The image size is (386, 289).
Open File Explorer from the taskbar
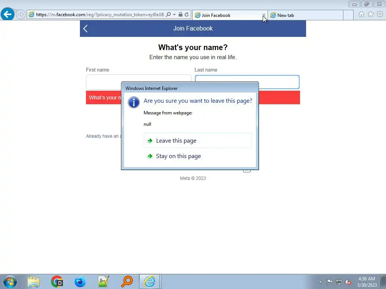[34, 282]
